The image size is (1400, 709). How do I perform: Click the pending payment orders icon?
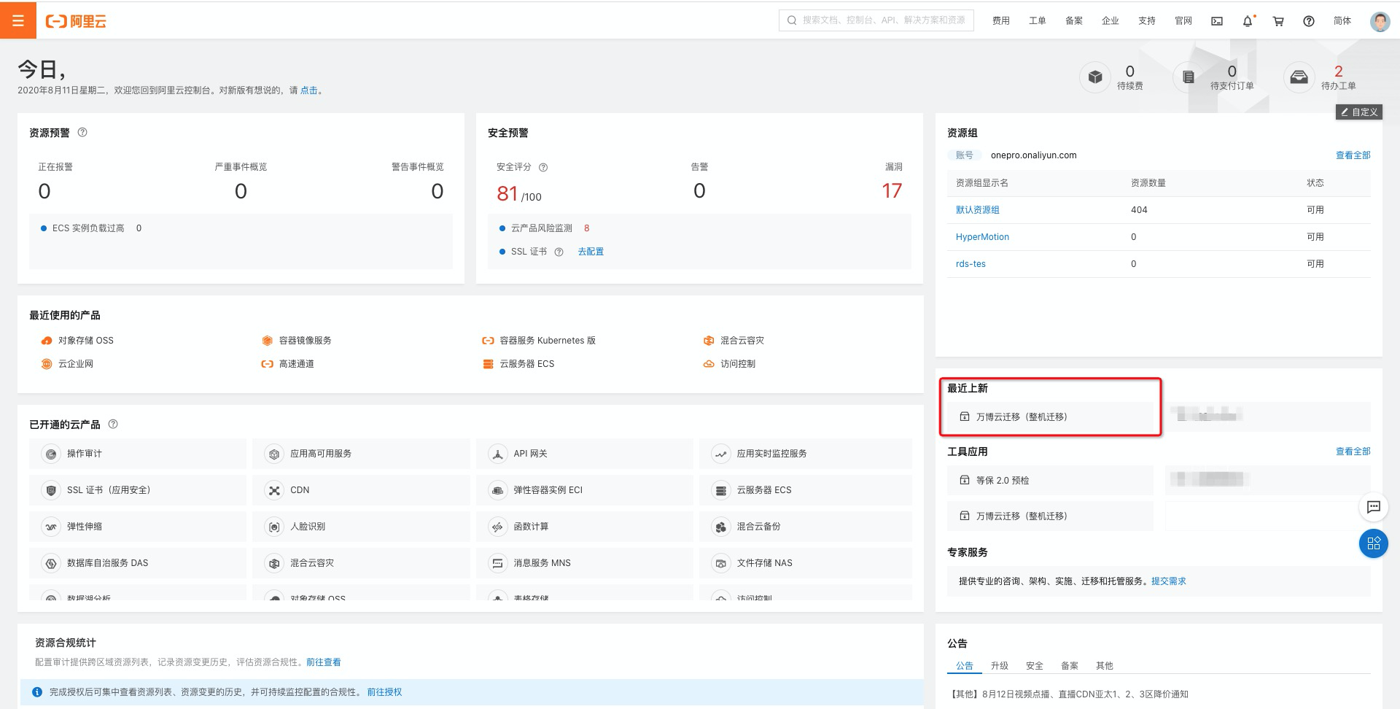[x=1189, y=77]
